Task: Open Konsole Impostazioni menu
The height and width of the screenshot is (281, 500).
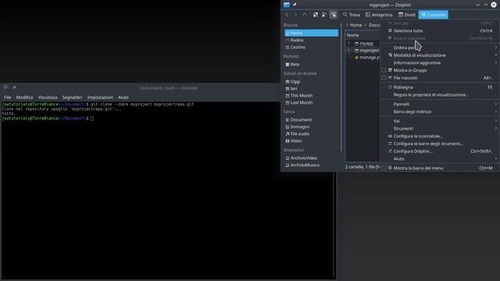Action: point(100,97)
